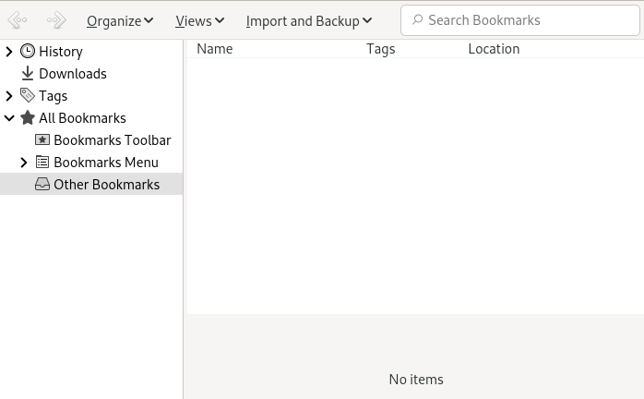Sort by the Tags column header
Screen dimensions: 644x399
380,49
